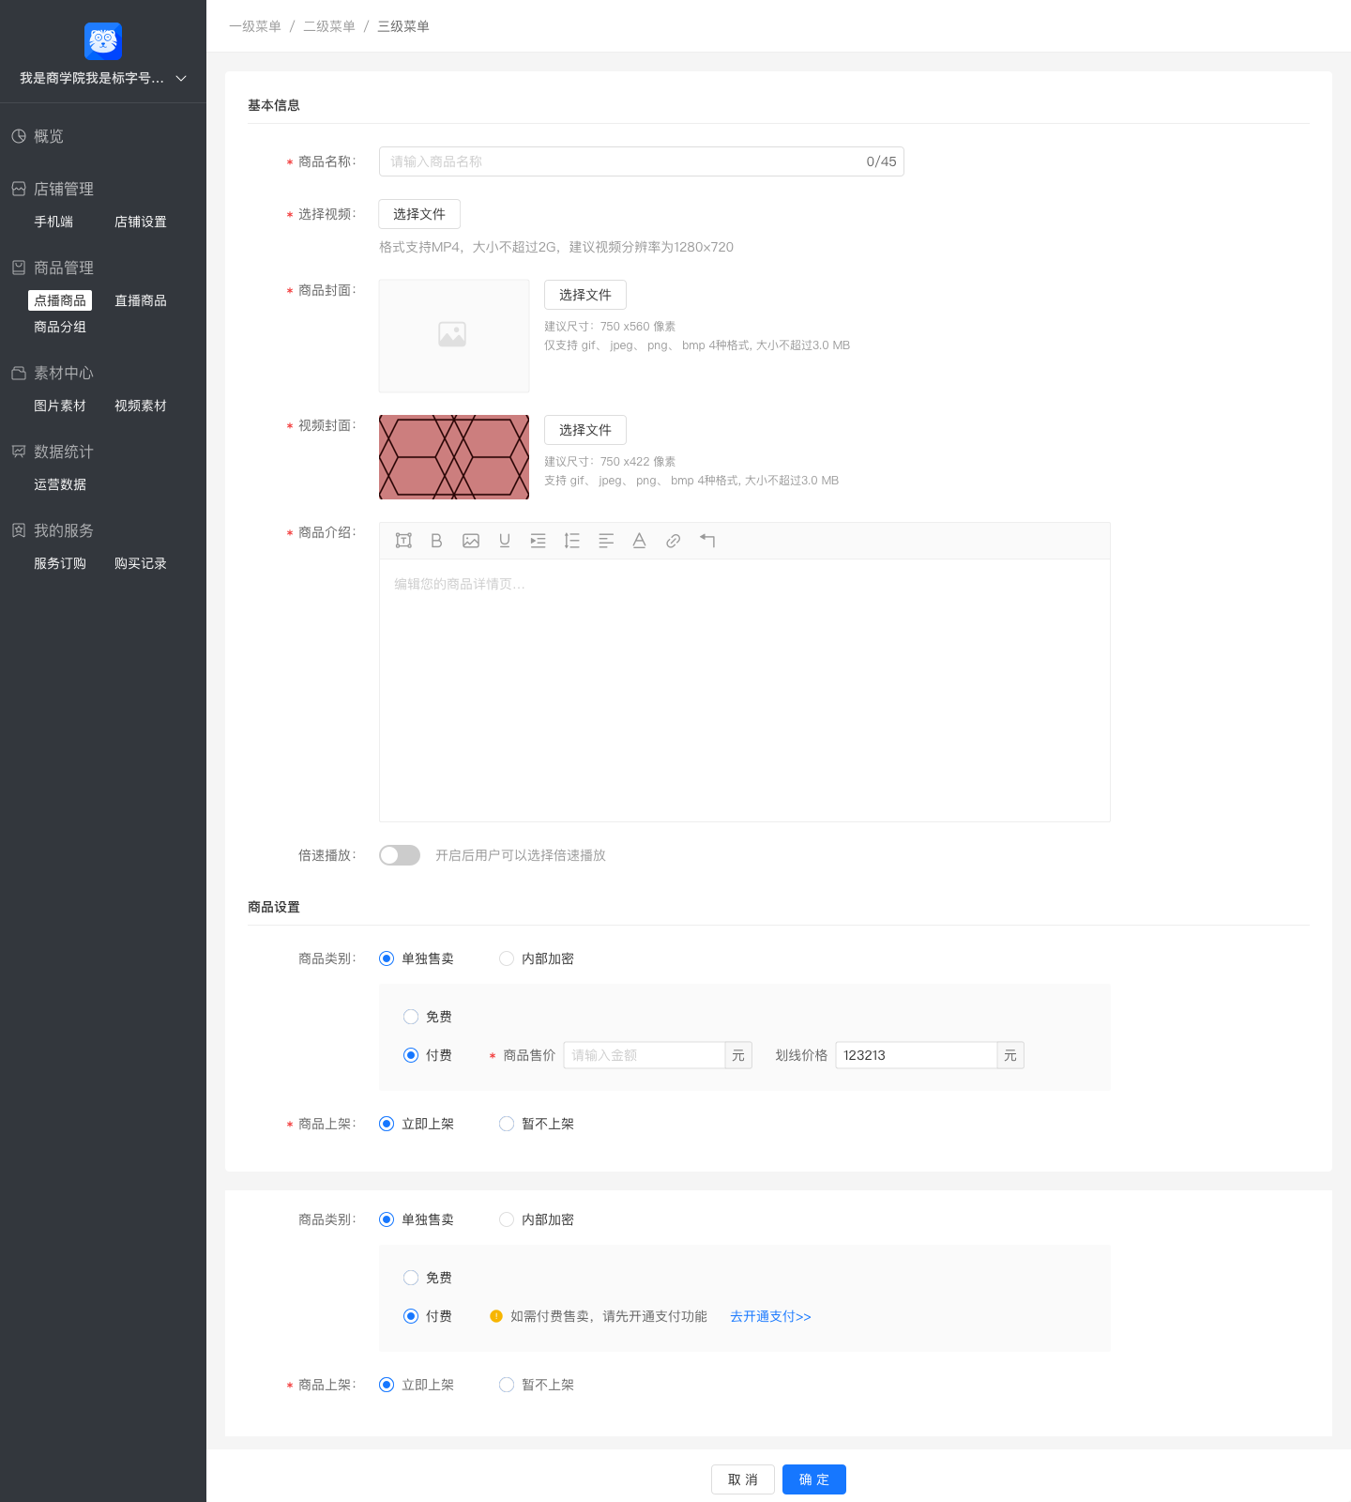
Task: Click the 商品售价 amount field
Action: [x=645, y=1055]
